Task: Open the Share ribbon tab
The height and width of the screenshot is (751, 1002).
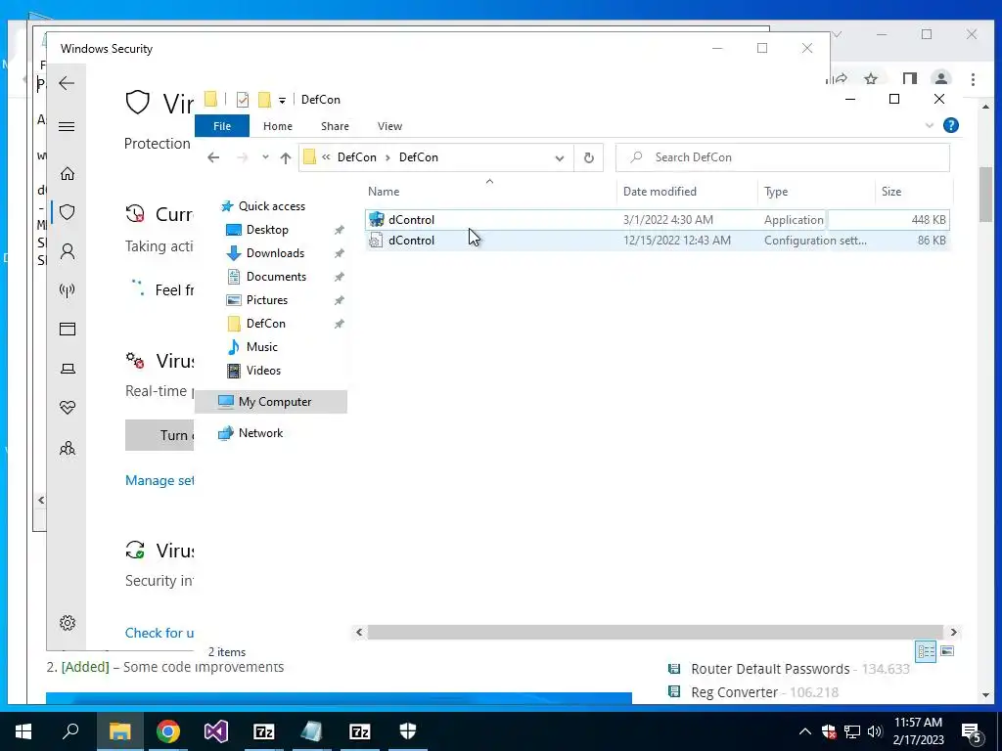Action: coord(335,126)
